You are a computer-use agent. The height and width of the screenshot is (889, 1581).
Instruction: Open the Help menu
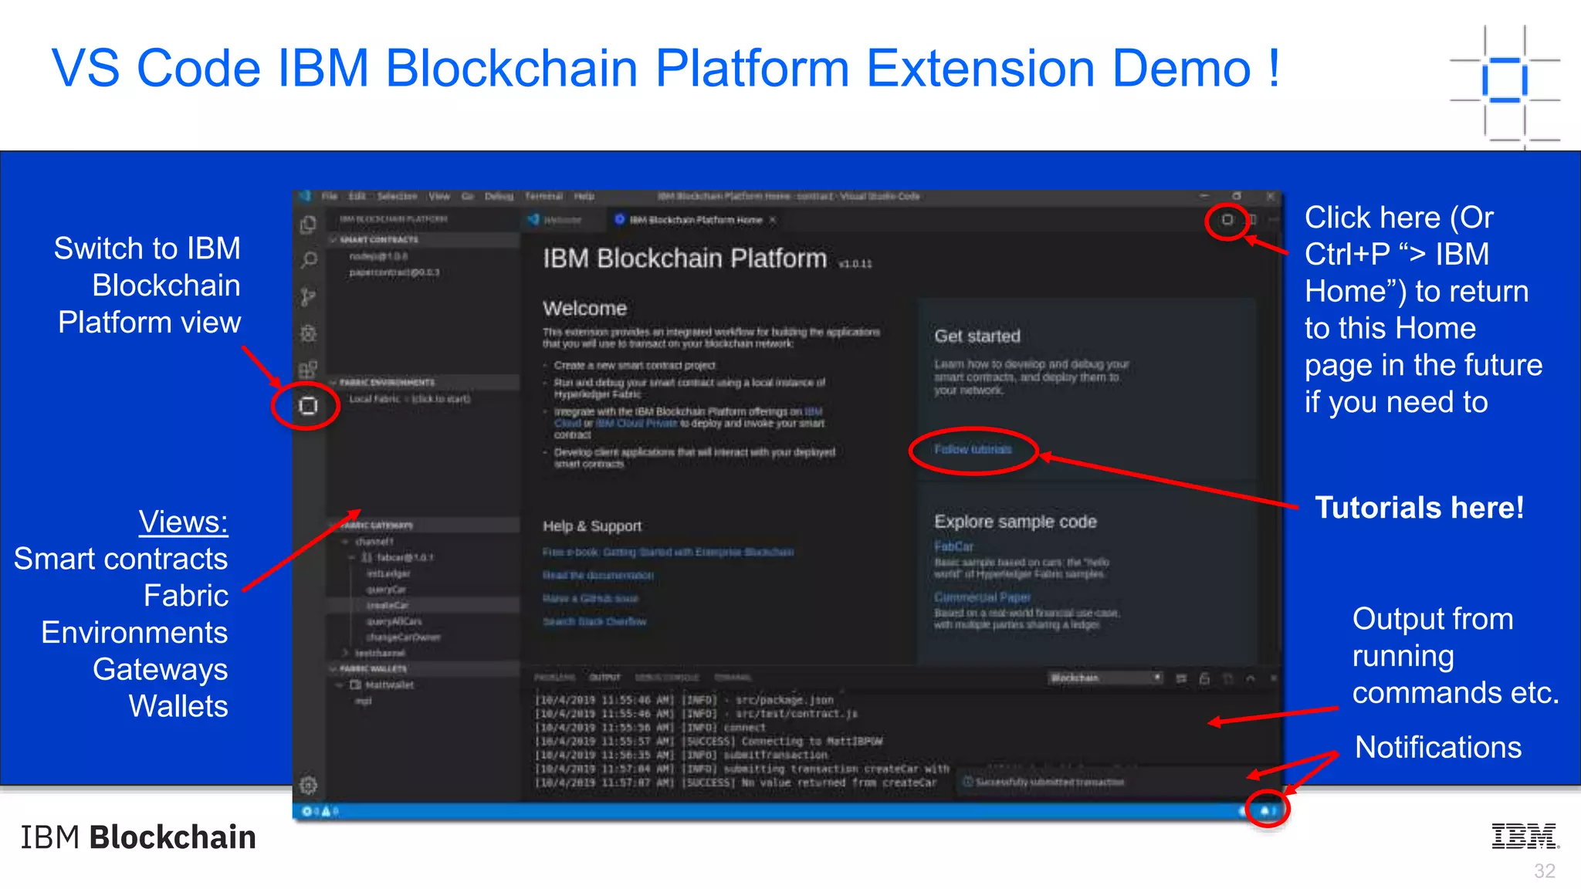pos(584,196)
